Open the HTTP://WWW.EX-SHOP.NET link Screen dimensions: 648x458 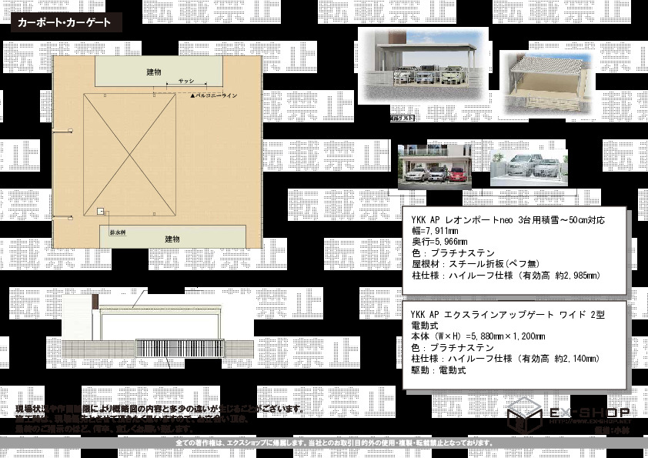590,422
